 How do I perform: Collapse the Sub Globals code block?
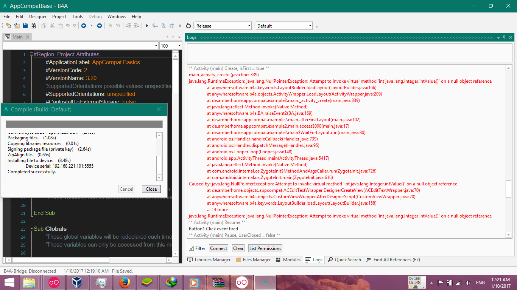tap(32, 229)
